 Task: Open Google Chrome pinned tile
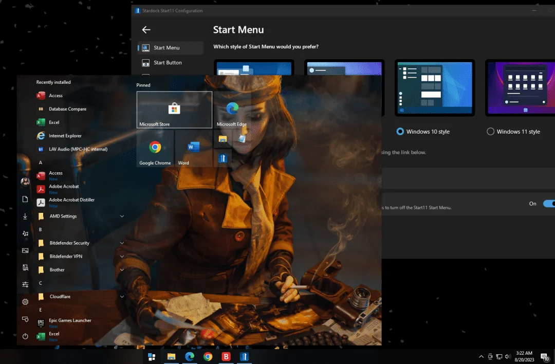tap(155, 149)
